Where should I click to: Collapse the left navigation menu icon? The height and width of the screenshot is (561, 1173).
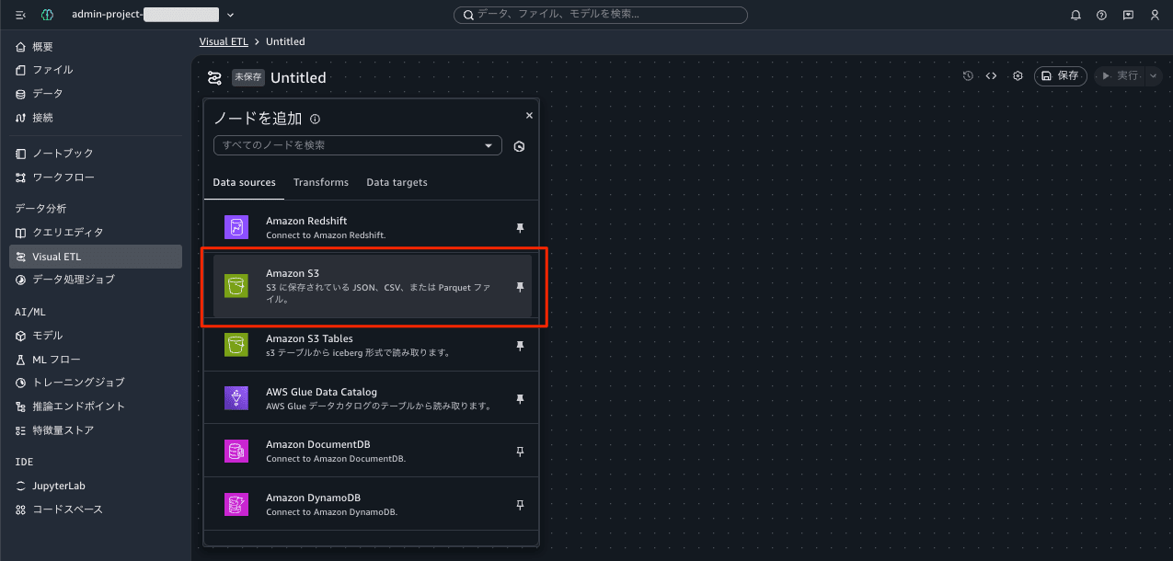20,15
